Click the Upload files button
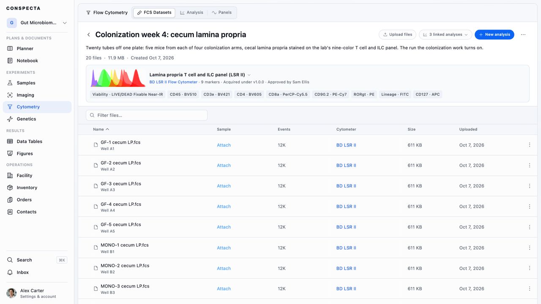 397,35
